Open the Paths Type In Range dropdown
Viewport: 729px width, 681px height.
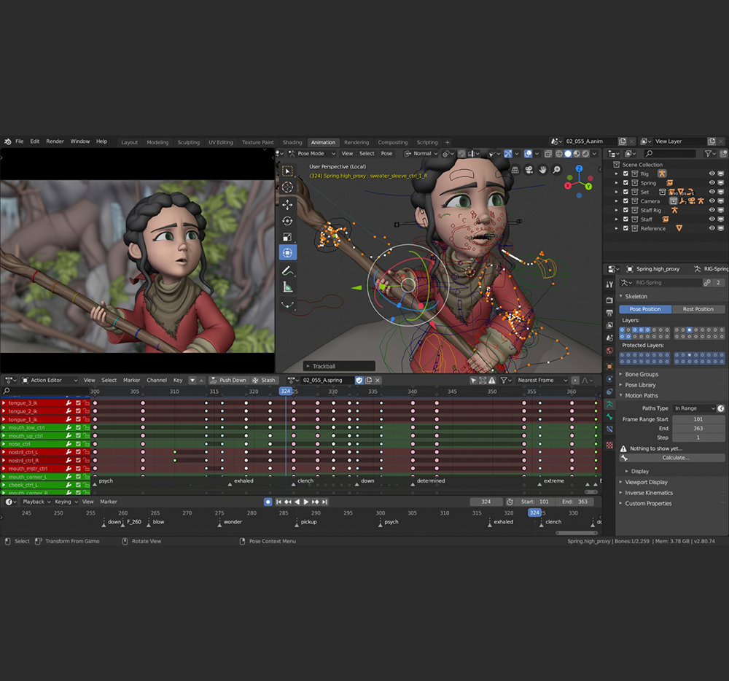tap(693, 408)
